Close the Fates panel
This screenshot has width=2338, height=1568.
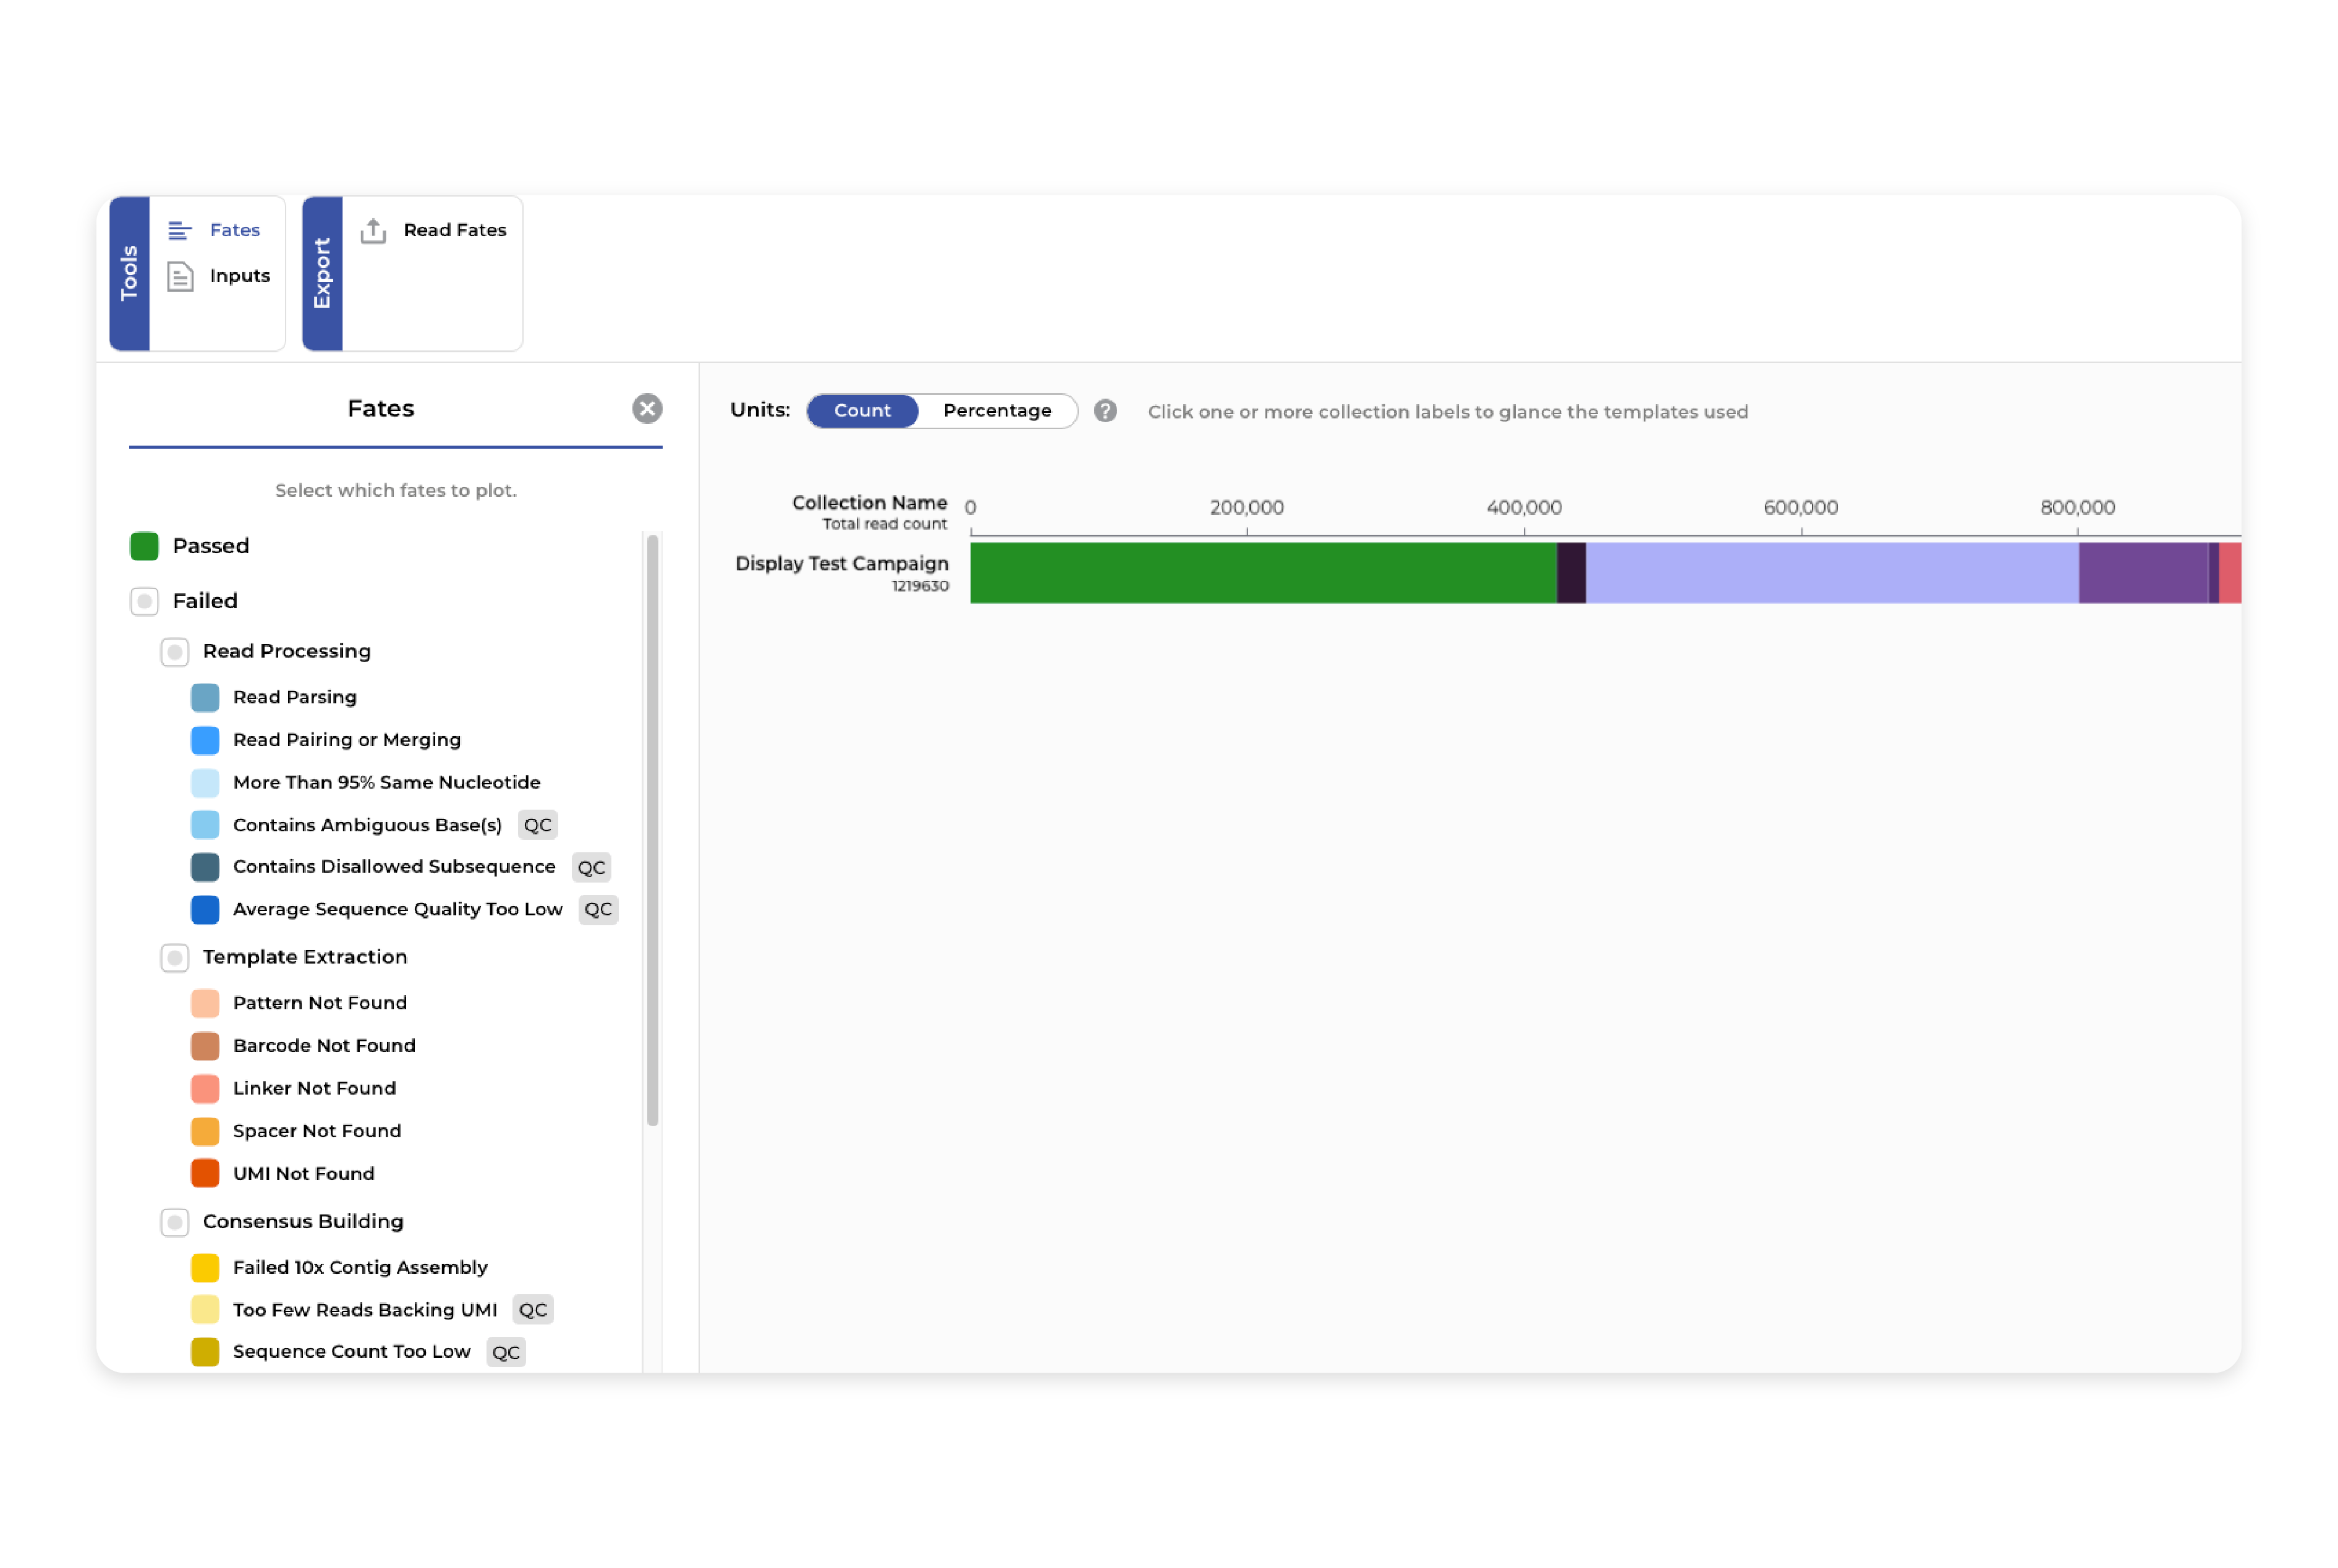[x=647, y=409]
